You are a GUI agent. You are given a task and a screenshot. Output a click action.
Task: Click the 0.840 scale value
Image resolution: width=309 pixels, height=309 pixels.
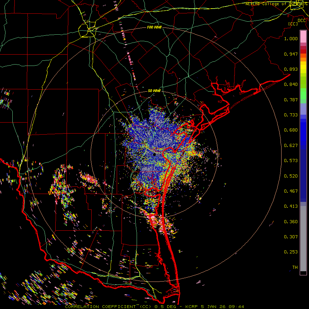tap(291, 84)
